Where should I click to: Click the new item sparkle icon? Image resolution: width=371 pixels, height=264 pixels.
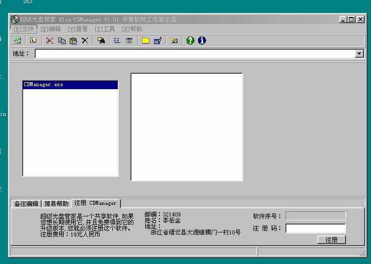point(173,41)
